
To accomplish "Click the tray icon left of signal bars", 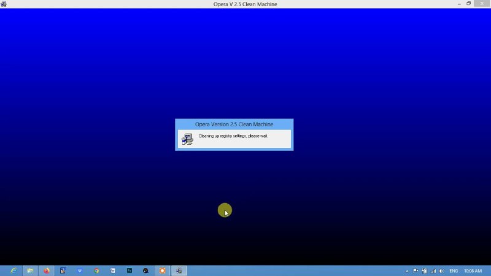I will pos(425,271).
